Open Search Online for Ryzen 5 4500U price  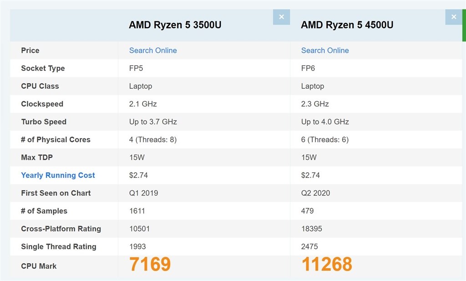tap(325, 50)
